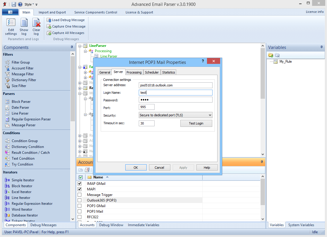Screen dimensions: 327x237
Task: Pin the Variables panel
Action: click(321, 47)
